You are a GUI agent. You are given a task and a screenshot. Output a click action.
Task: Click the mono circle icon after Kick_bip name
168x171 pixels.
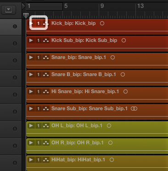tap(102, 24)
